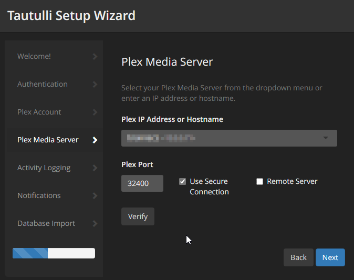The width and height of the screenshot is (354, 280).
Task: Click the Plex Port label
Action: [x=137, y=164]
